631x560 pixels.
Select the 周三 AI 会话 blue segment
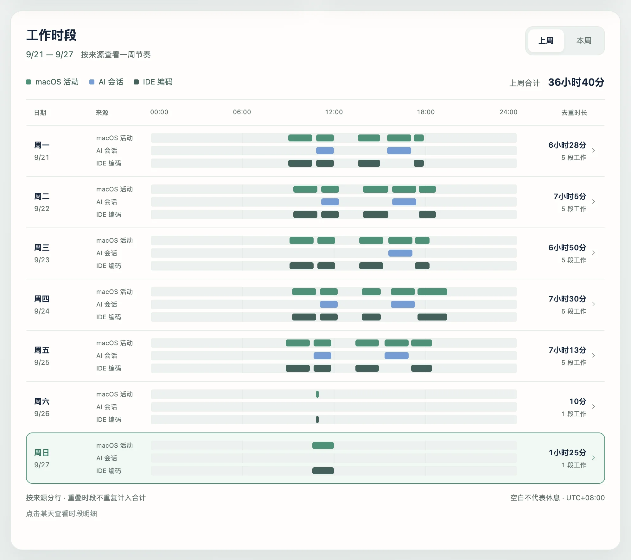coord(400,253)
